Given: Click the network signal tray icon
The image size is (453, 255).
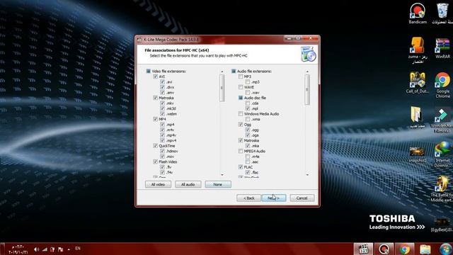Looking at the screenshot, I should [x=45, y=249].
